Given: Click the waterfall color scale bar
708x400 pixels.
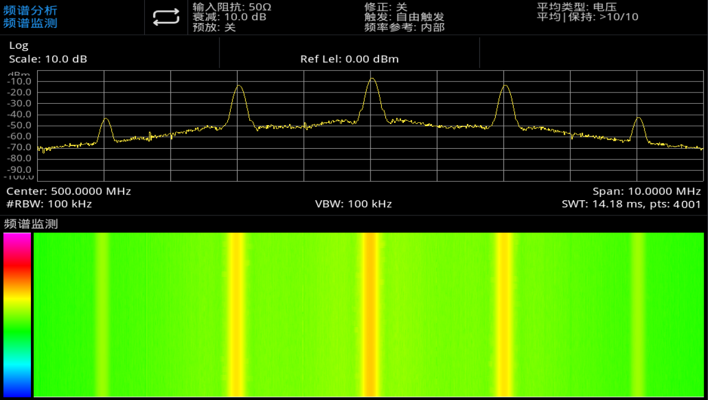Looking at the screenshot, I should 17,315.
